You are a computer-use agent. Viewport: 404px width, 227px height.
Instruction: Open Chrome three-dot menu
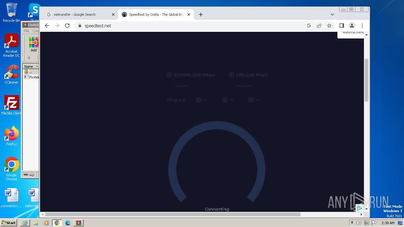click(362, 26)
